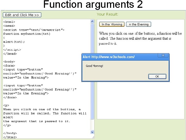This screenshot has height=140, width=186.
Task: Click the closing </form> tag line
Action: coord(10,97)
